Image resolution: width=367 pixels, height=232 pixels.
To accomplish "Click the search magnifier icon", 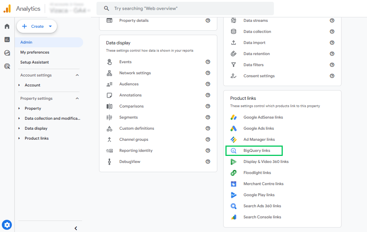I will [x=106, y=8].
